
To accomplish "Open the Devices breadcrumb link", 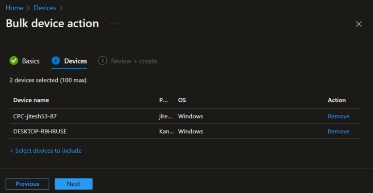I will tap(45, 8).
